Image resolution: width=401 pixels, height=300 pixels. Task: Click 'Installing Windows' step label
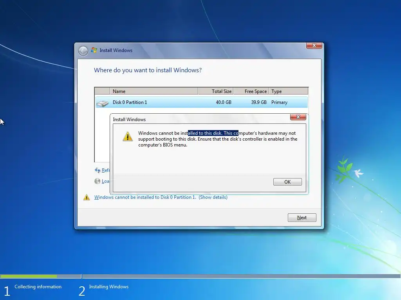(x=109, y=287)
